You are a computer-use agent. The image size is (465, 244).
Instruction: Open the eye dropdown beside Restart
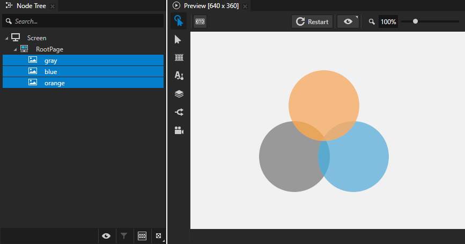point(349,21)
